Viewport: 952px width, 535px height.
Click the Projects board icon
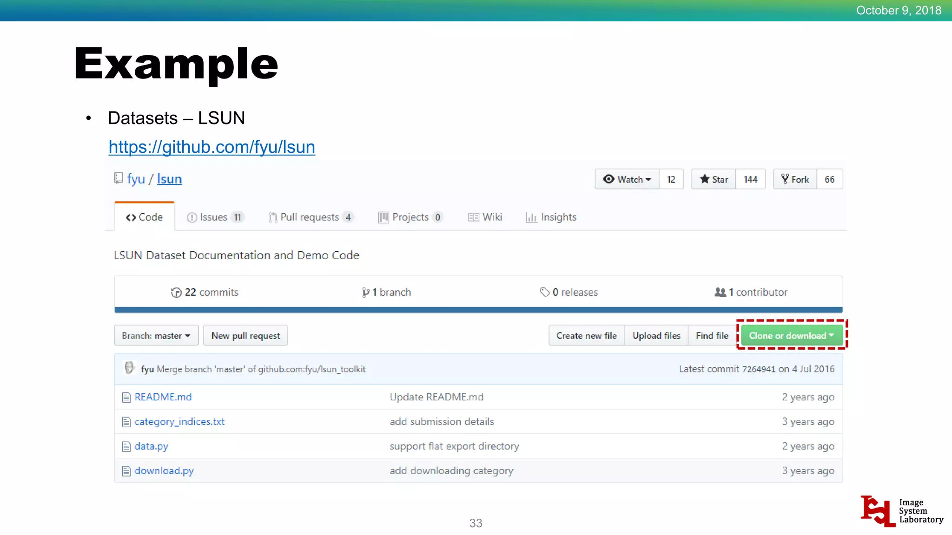[x=383, y=217]
